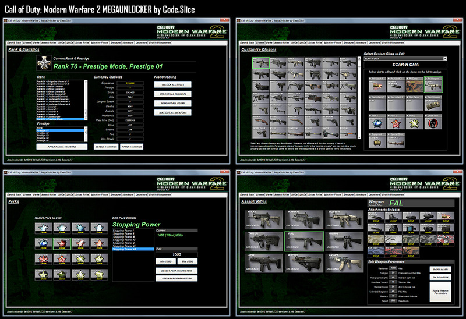Image resolution: width=466 pixels, height=319 pixels.
Task: Select the heartbeat sensor attachment unlock icon
Action: coord(411,229)
